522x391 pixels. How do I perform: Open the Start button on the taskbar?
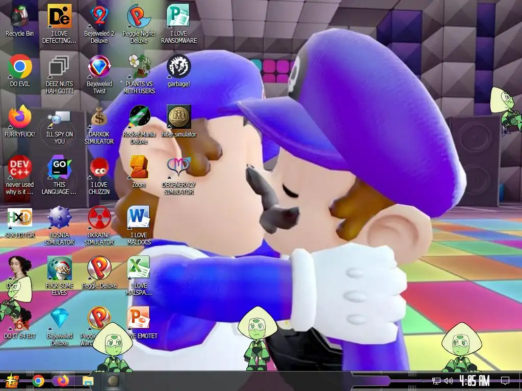[12, 381]
